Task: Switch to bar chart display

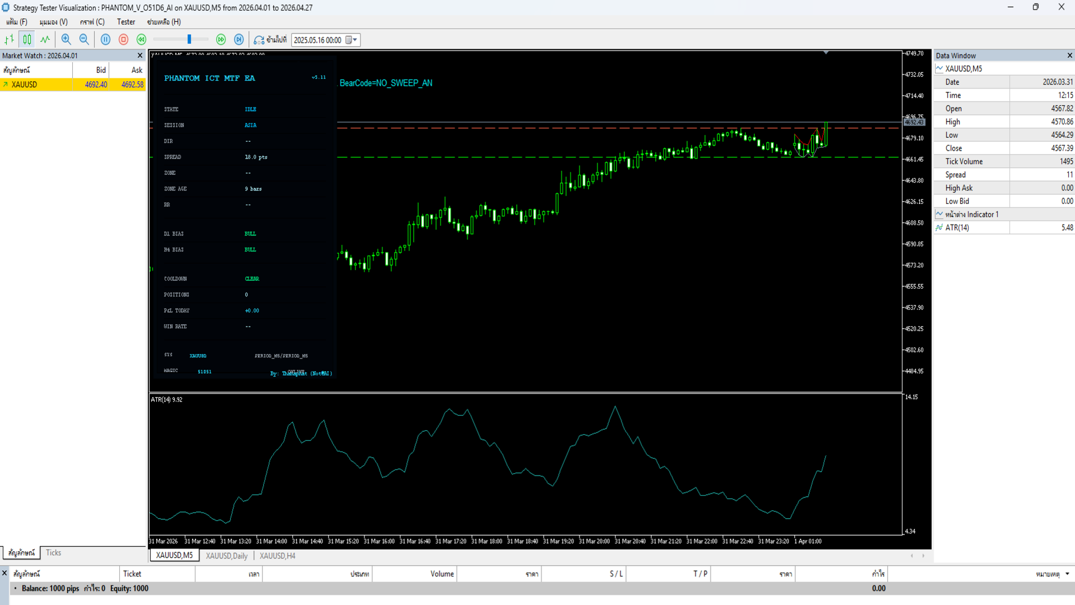Action: (10, 40)
